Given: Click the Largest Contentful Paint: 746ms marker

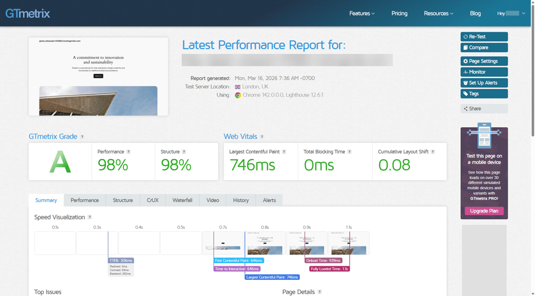Looking at the screenshot, I should pyautogui.click(x=272, y=277).
